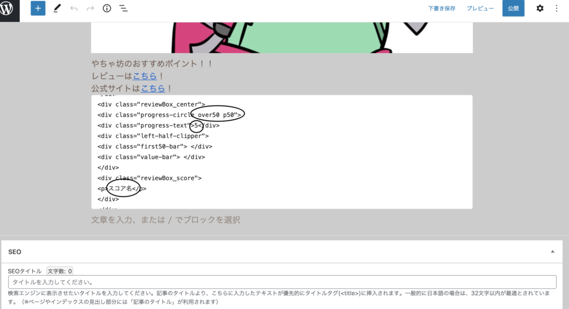
Task: Click the character illustration image block
Action: tap(282, 38)
